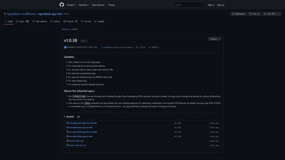
Task: Download co.localmonero.app_62.apk
Action: pos(80,128)
